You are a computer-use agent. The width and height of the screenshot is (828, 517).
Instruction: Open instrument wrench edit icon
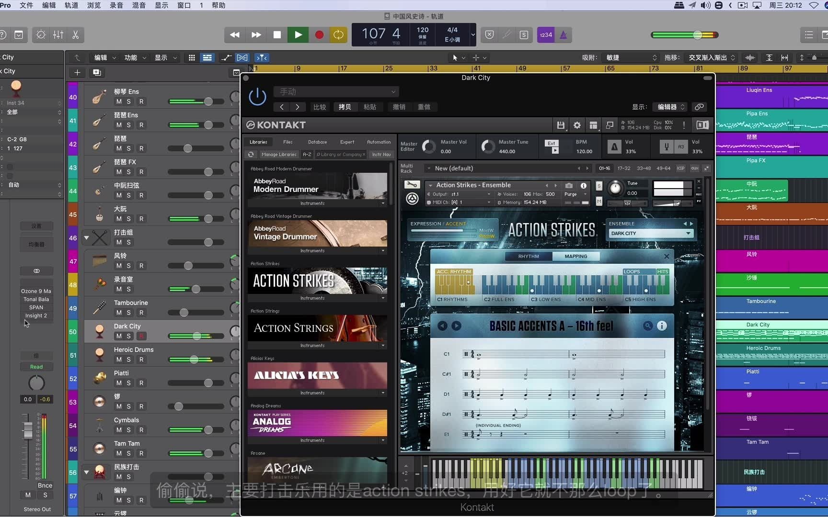pos(412,185)
